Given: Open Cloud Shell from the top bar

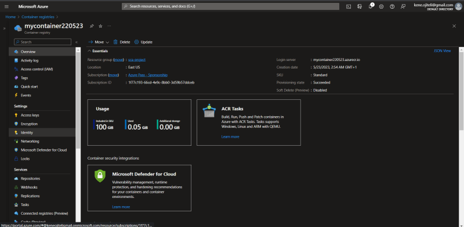Looking at the screenshot, I should [x=349, y=6].
